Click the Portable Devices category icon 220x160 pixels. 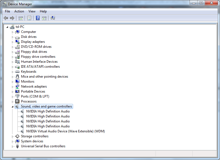click(17, 91)
